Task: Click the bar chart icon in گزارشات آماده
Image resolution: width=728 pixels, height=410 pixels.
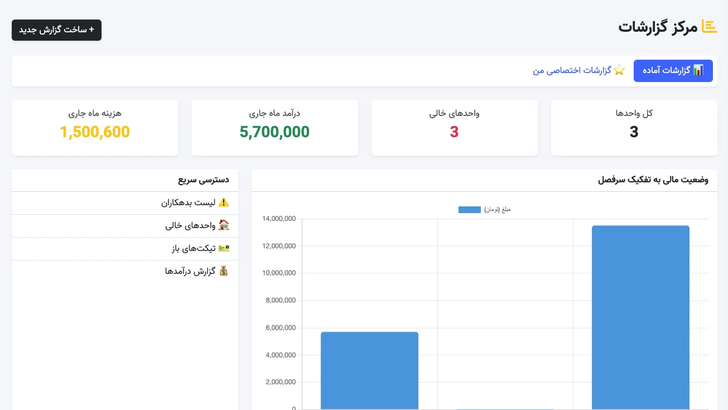Action: [x=698, y=71]
